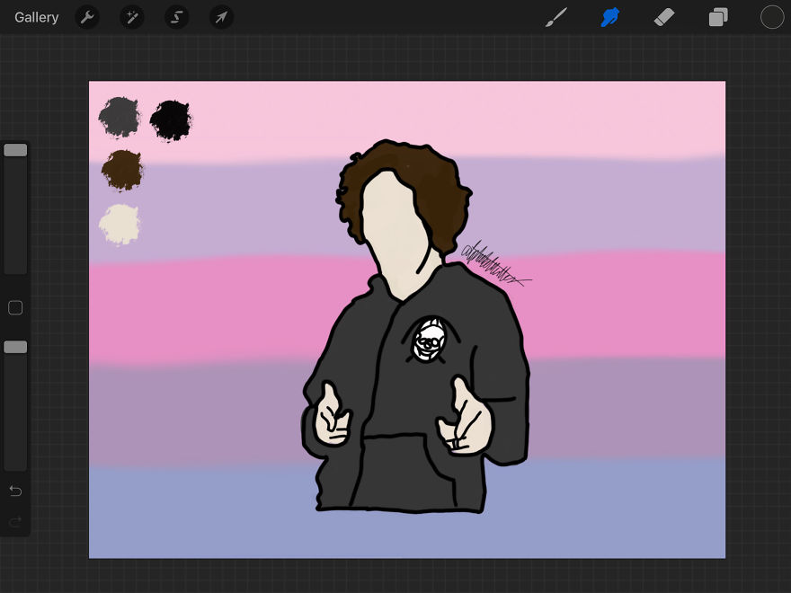
Task: Adjust the brush opacity slider
Action: click(x=15, y=346)
